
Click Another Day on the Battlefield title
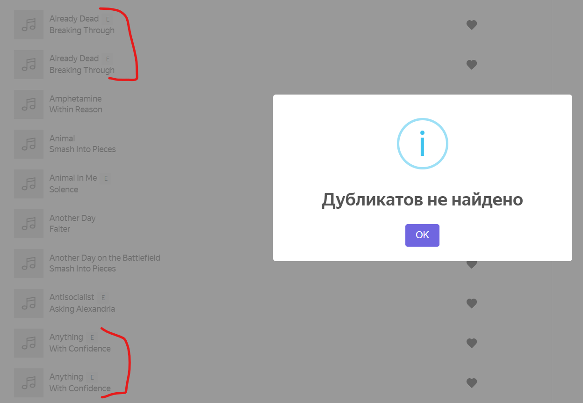[x=105, y=258]
